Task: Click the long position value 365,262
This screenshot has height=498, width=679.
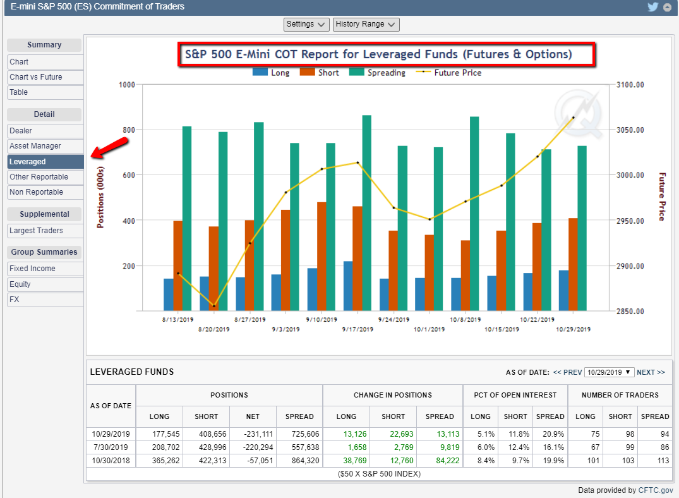Action: click(165, 460)
